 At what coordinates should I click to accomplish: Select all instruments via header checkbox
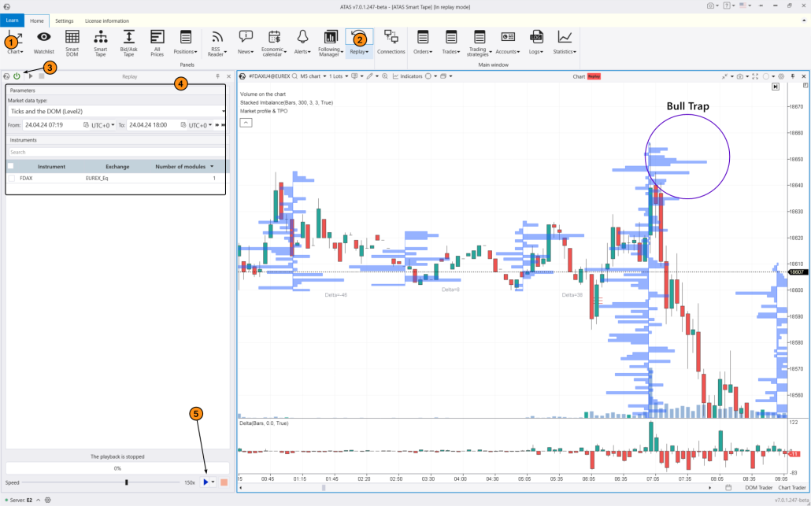(11, 166)
